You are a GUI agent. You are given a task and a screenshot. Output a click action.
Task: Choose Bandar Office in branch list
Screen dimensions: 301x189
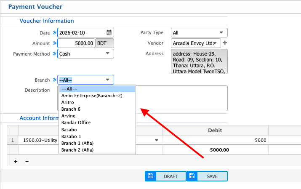click(76, 122)
